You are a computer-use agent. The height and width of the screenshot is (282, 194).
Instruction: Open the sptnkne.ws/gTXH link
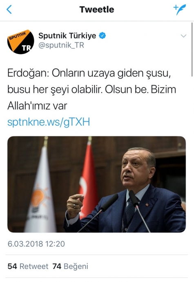[49, 122]
